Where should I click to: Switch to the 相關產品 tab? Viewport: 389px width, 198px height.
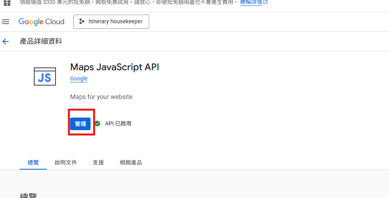coord(131,163)
